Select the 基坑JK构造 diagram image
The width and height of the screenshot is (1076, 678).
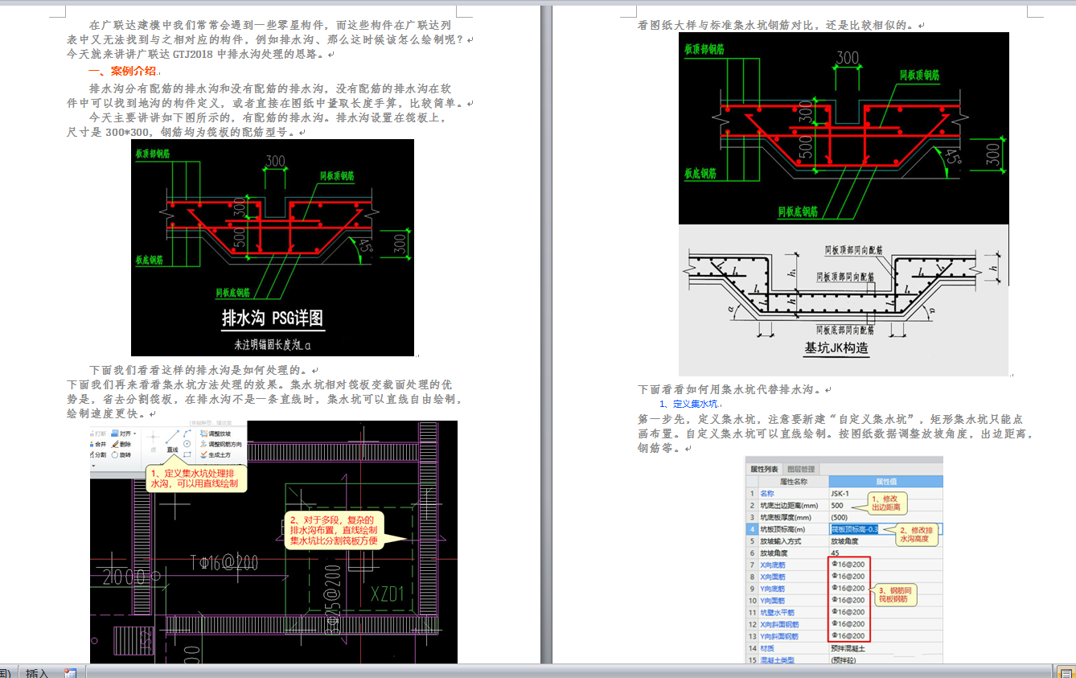[844, 300]
